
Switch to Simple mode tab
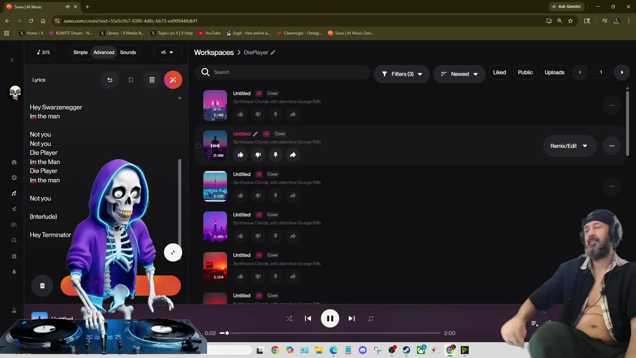[80, 52]
